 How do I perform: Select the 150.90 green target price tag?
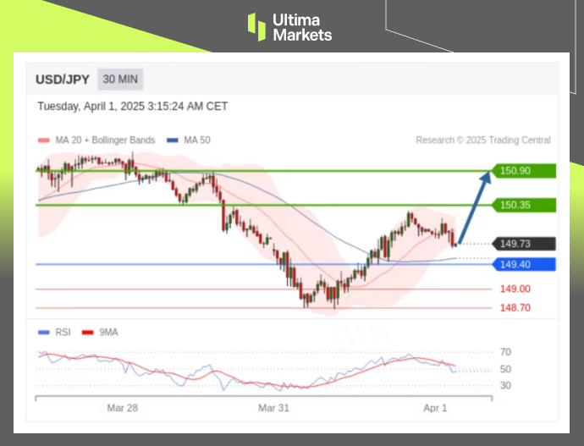click(525, 171)
